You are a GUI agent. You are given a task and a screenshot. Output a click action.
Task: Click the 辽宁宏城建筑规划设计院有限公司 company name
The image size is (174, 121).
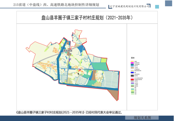(x=129, y=6)
